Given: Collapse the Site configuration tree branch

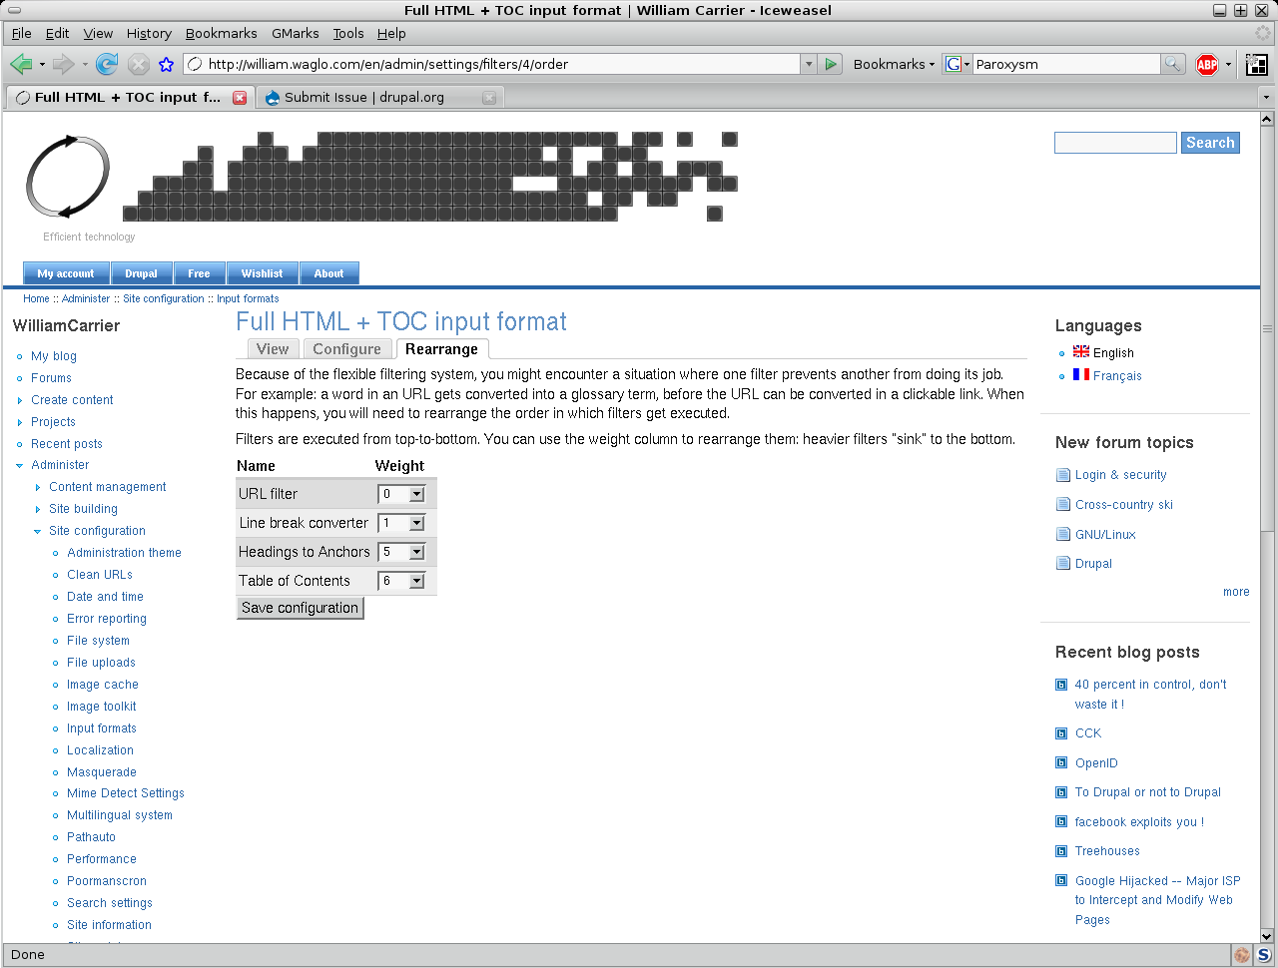Looking at the screenshot, I should tap(37, 531).
